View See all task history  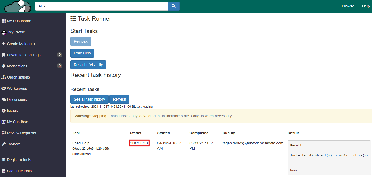pos(89,99)
